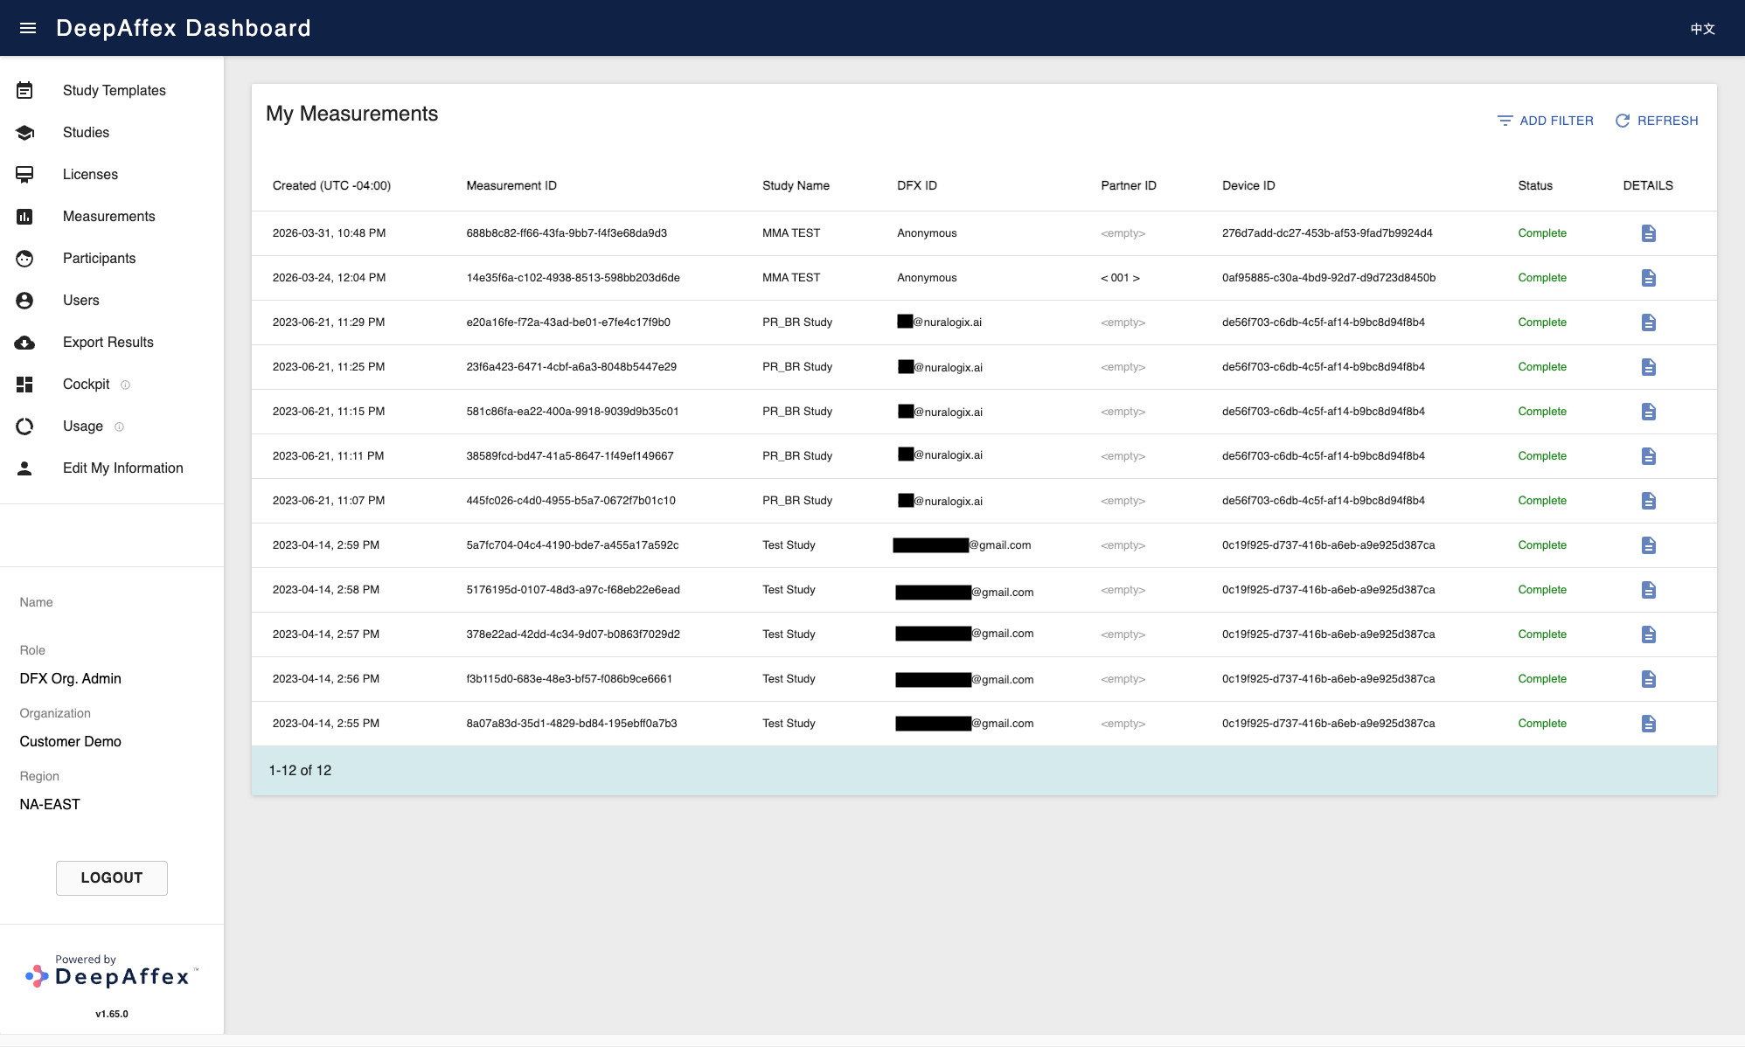Viewport: 1745px width, 1047px height.
Task: Click the Customer Demo organization name
Action: click(70, 741)
